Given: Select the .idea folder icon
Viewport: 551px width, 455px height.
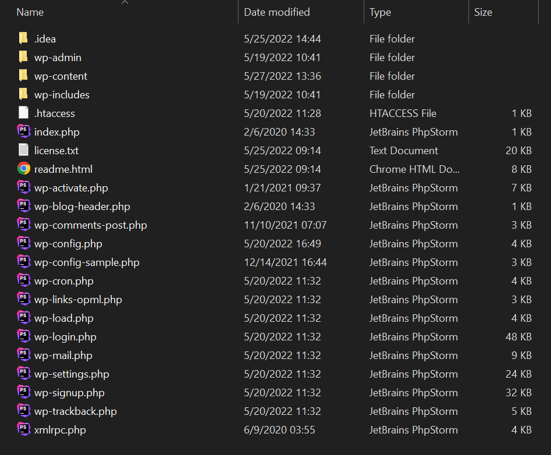Looking at the screenshot, I should point(23,39).
